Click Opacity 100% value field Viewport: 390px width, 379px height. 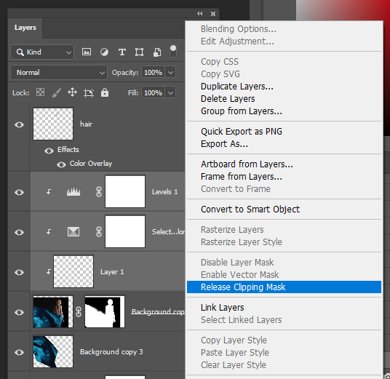point(154,72)
